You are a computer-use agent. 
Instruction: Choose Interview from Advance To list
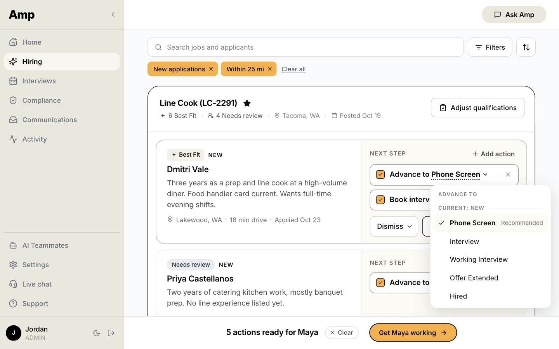491,242
